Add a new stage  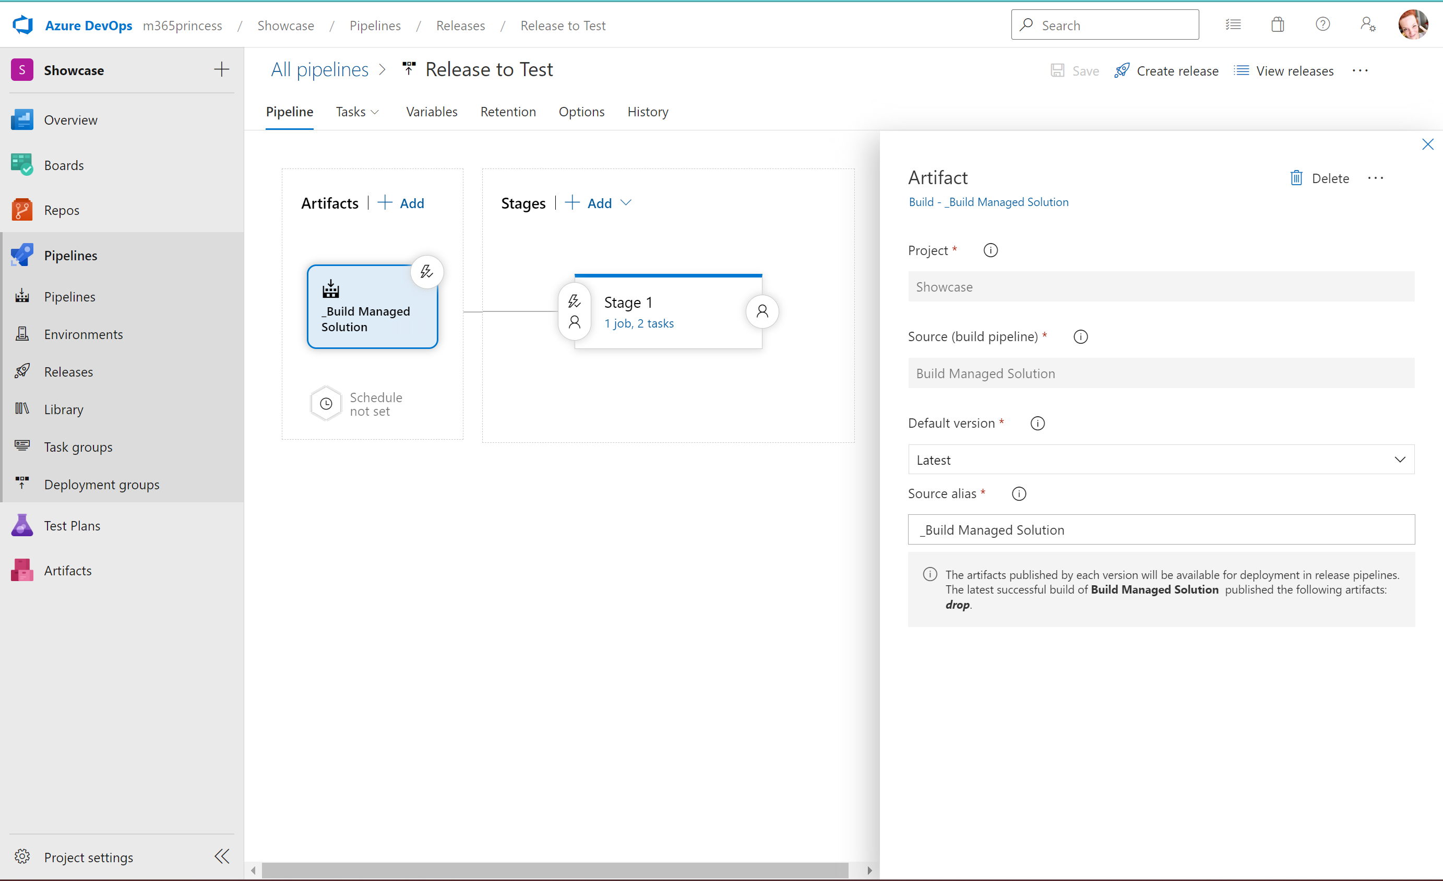[589, 203]
